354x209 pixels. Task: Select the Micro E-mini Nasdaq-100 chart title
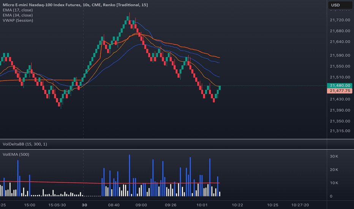point(75,5)
